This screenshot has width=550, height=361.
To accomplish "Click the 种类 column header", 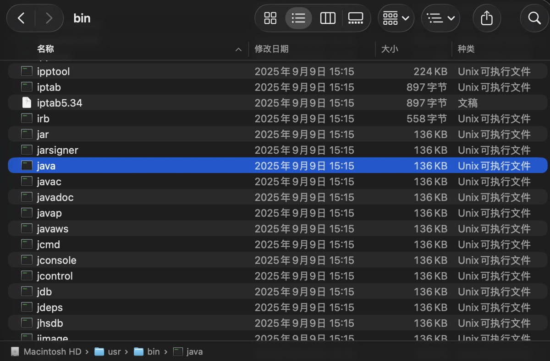I will (466, 49).
